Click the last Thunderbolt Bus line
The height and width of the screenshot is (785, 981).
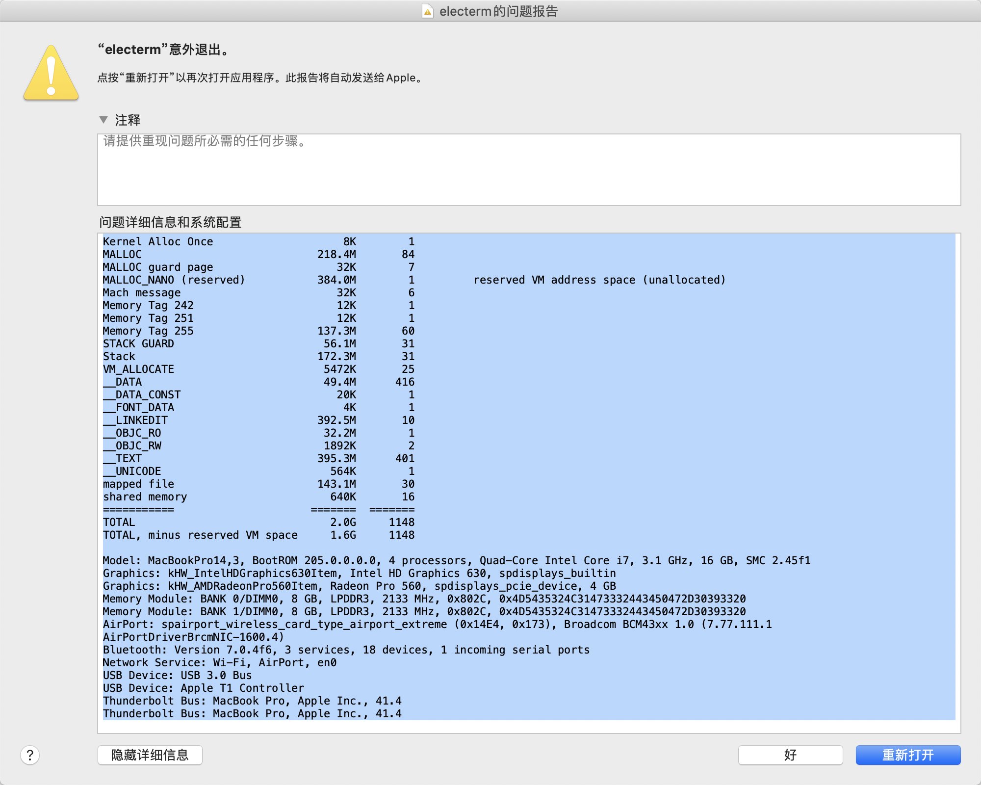[x=252, y=713]
